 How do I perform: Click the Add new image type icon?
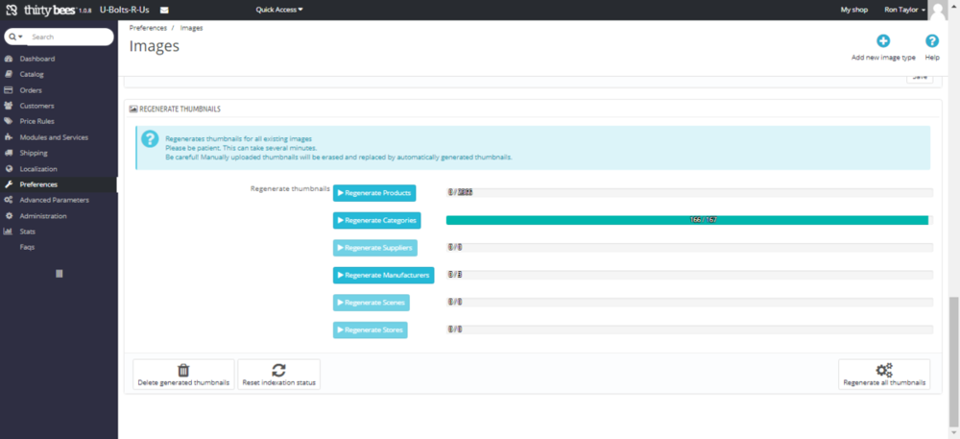click(882, 41)
